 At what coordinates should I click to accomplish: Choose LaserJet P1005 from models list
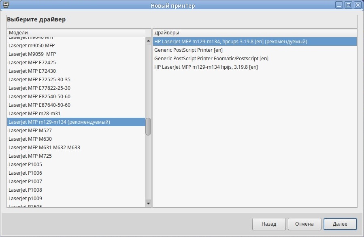(x=26, y=165)
